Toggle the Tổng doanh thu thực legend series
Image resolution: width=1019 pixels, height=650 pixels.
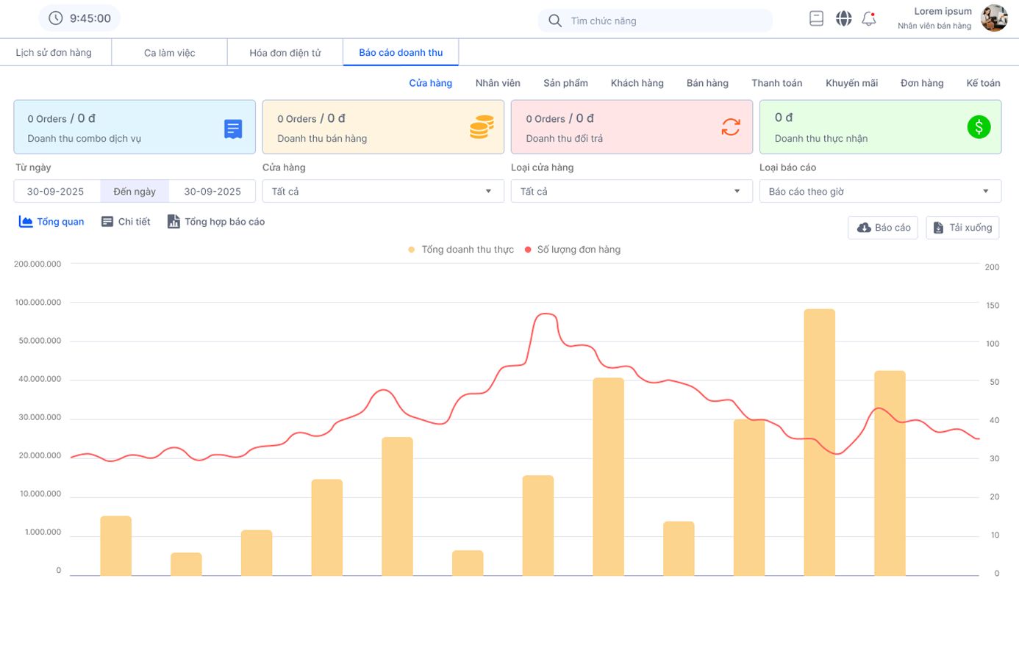point(461,250)
